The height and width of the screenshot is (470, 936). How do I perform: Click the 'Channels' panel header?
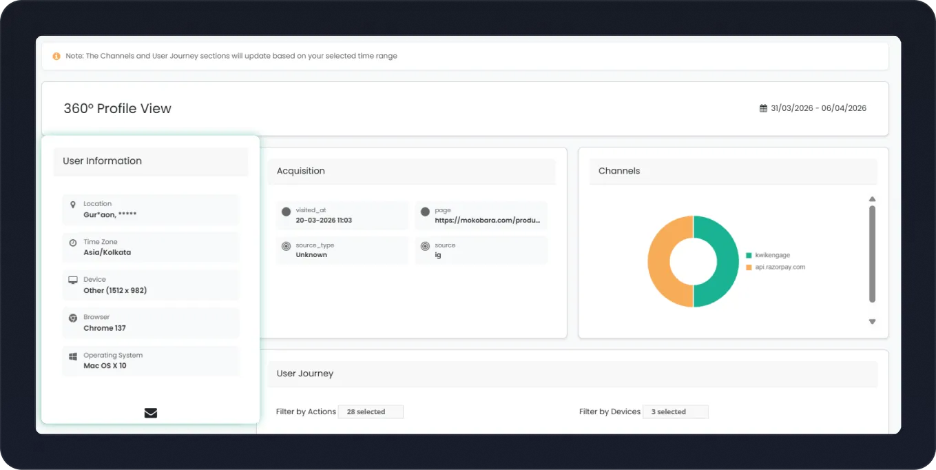tap(734, 171)
